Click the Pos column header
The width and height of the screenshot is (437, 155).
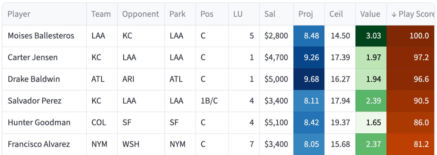[x=207, y=14]
